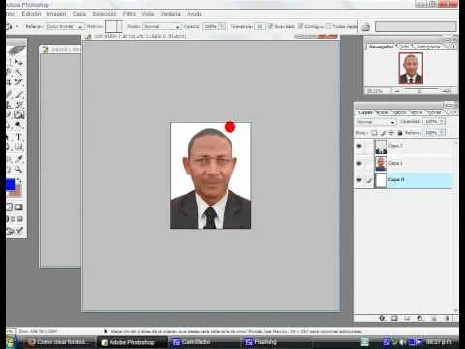The height and width of the screenshot is (349, 465).
Task: Open Adobe Photoshop taskbar button
Action: (x=132, y=342)
